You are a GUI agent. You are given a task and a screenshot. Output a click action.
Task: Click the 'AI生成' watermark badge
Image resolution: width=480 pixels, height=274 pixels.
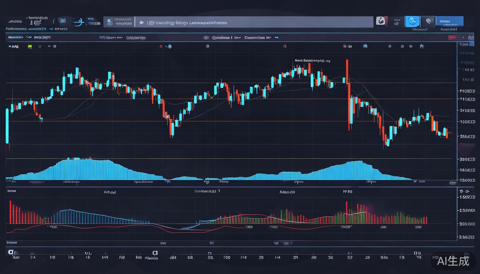453,261
